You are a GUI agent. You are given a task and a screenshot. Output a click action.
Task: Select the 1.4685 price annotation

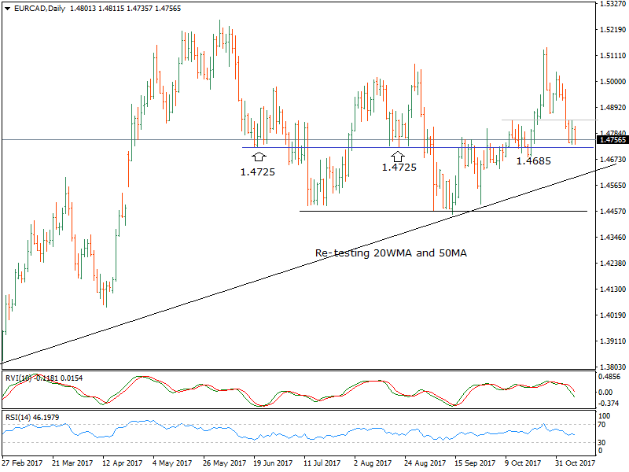click(x=534, y=161)
